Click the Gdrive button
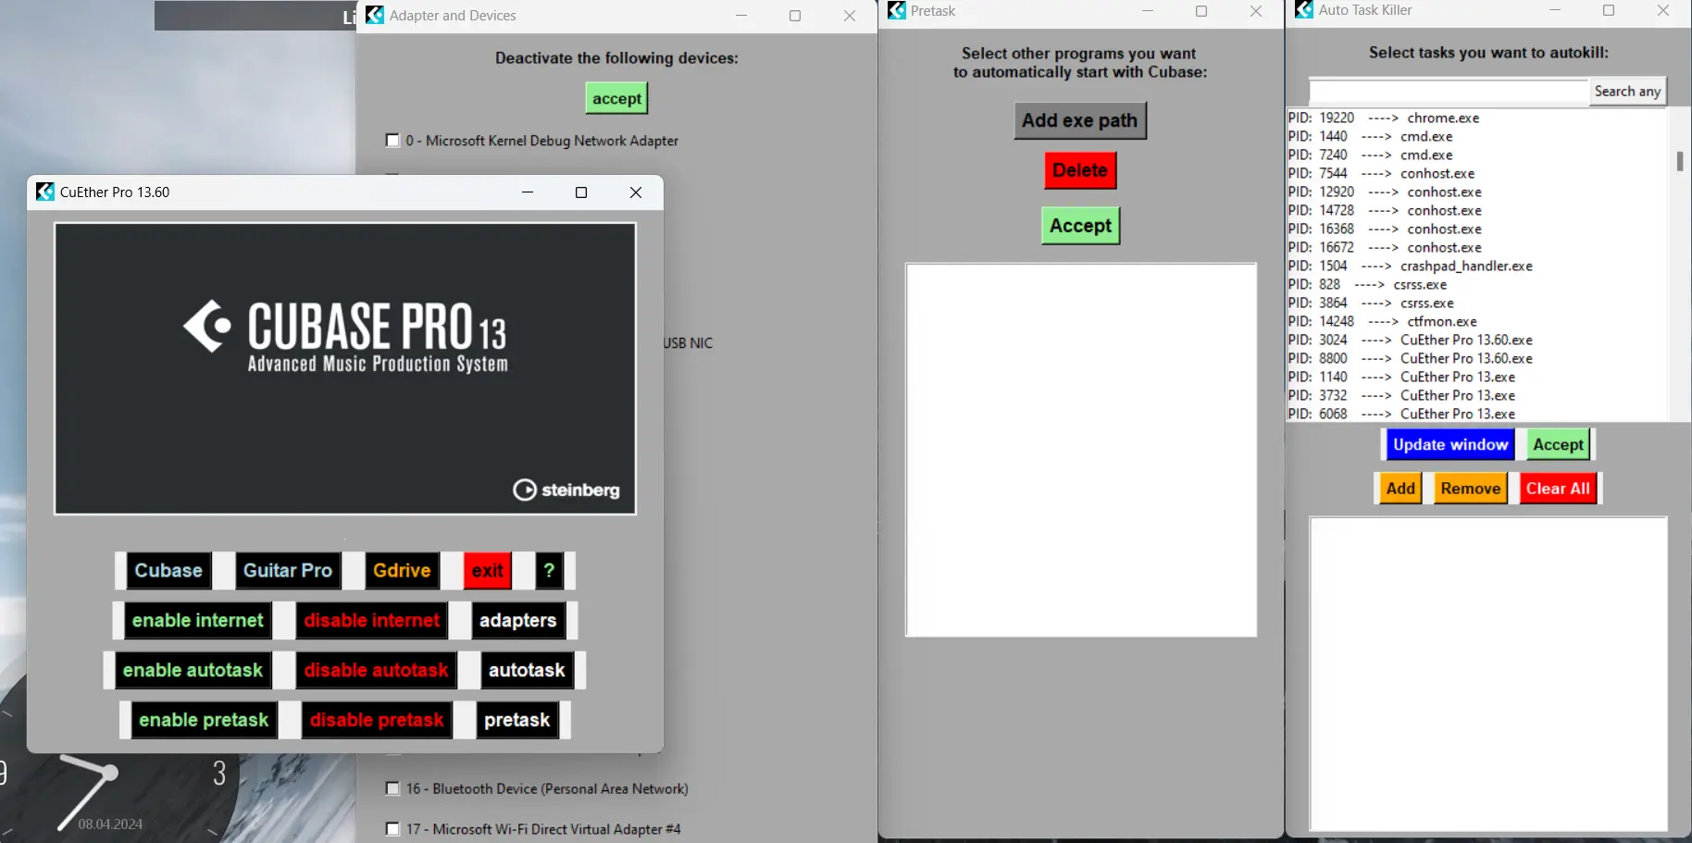 [402, 570]
